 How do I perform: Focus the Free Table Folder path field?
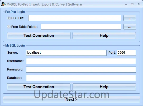[81, 27]
